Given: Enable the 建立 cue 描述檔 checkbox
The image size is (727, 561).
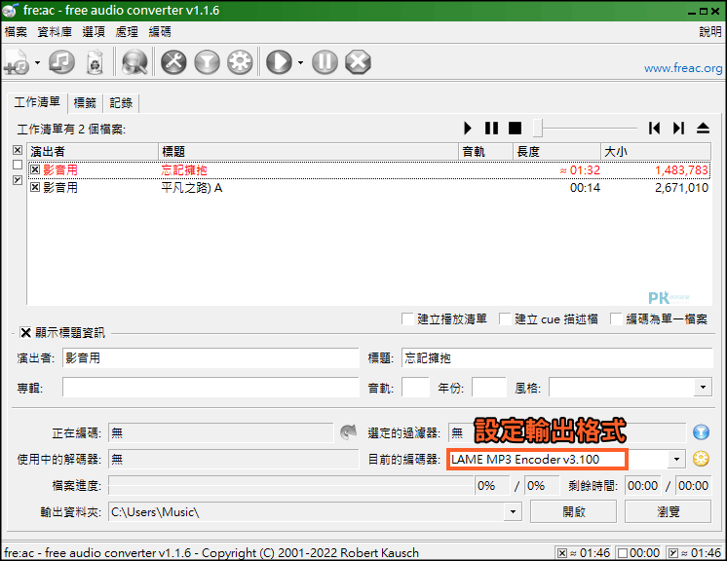Looking at the screenshot, I should (x=505, y=318).
